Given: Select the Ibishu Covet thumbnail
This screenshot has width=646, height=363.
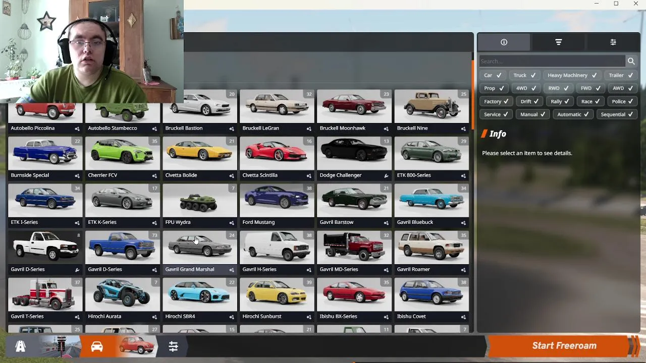Looking at the screenshot, I should tap(431, 295).
